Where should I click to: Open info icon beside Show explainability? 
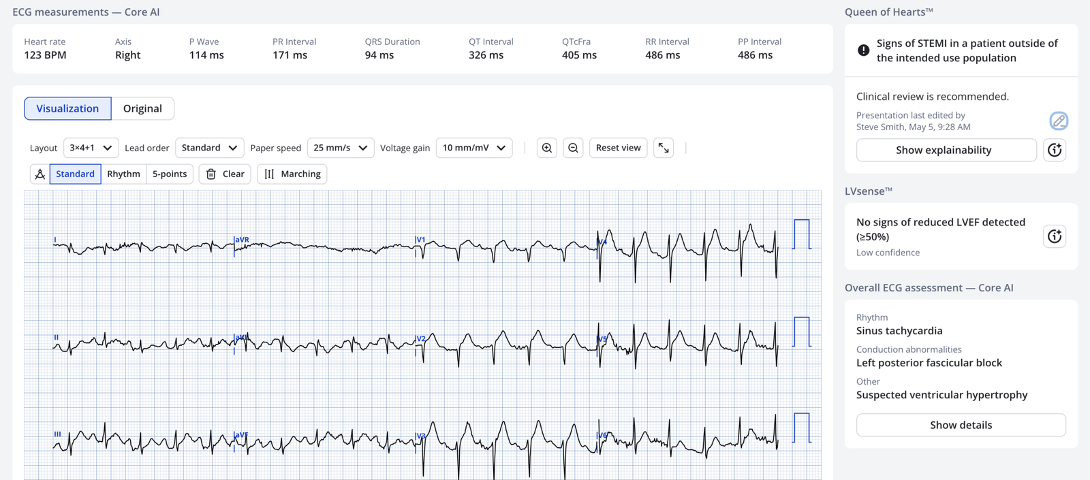point(1055,150)
